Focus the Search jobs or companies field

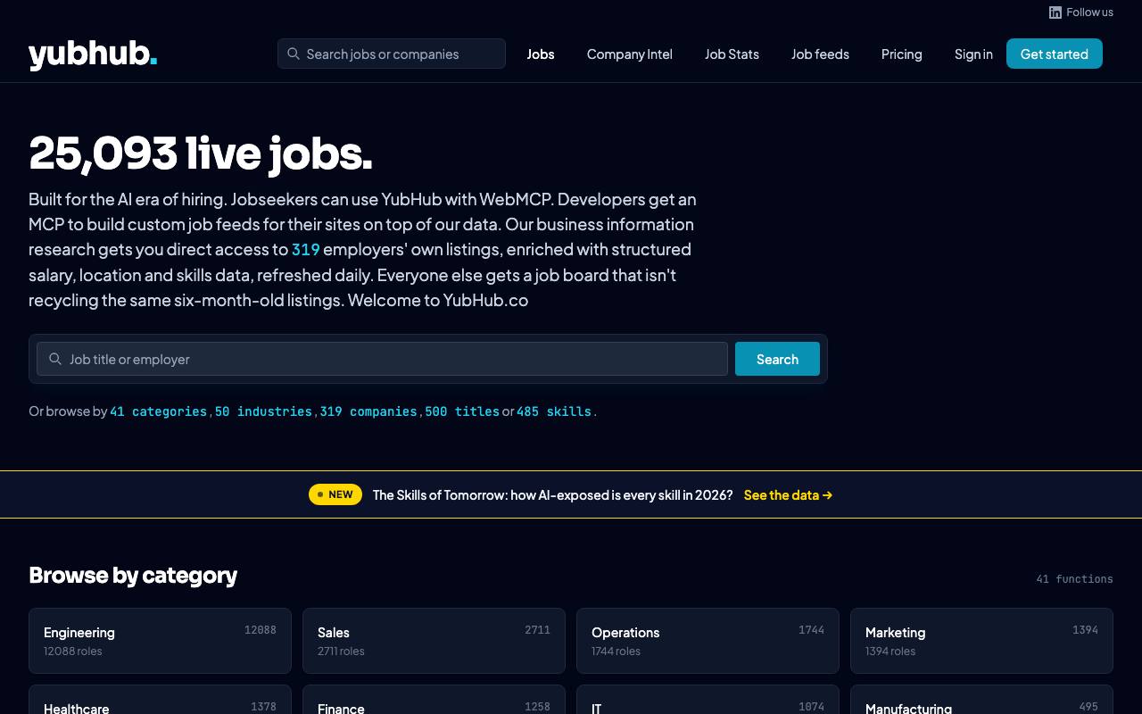392,54
